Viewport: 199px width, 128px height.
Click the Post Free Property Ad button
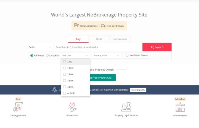tap(103, 77)
